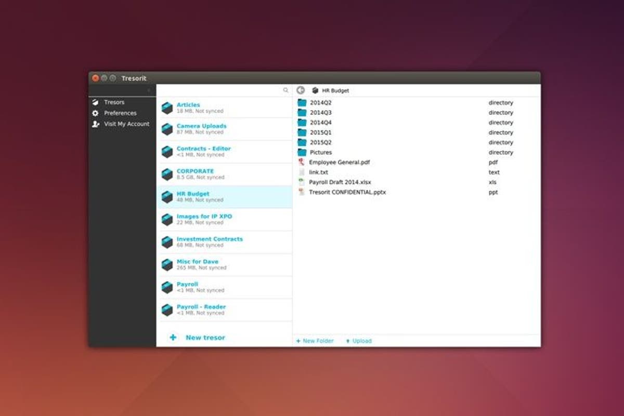Screen dimensions: 624x416
Task: Open the Tresors section in the sidebar
Action: pyautogui.click(x=114, y=102)
